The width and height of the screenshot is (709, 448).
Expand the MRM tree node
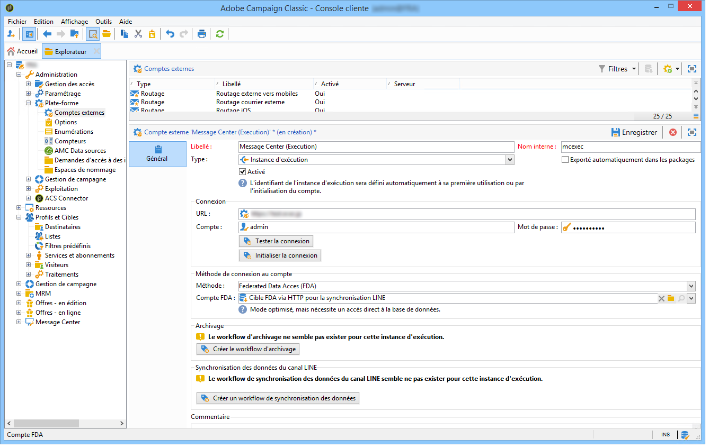(x=19, y=294)
